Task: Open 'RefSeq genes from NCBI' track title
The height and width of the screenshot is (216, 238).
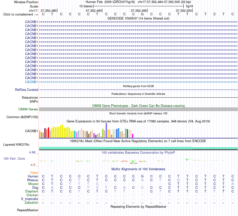Action: [x=138, y=86]
